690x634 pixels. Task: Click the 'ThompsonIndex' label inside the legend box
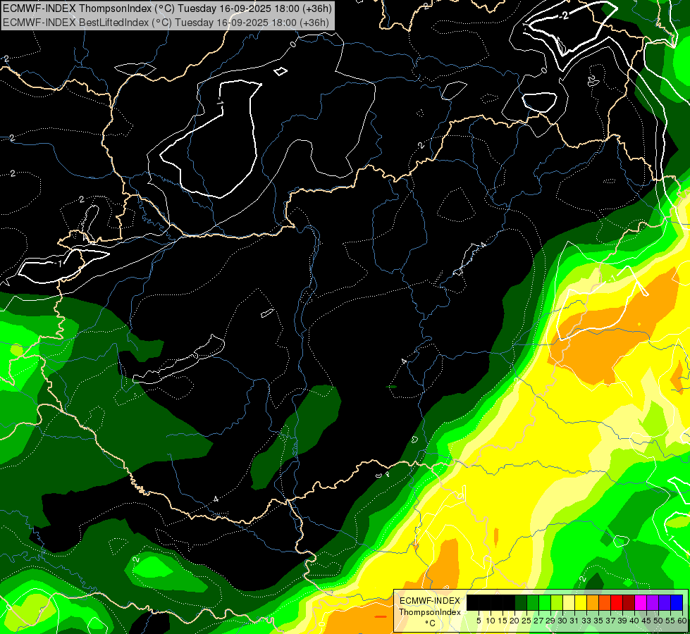[429, 612]
